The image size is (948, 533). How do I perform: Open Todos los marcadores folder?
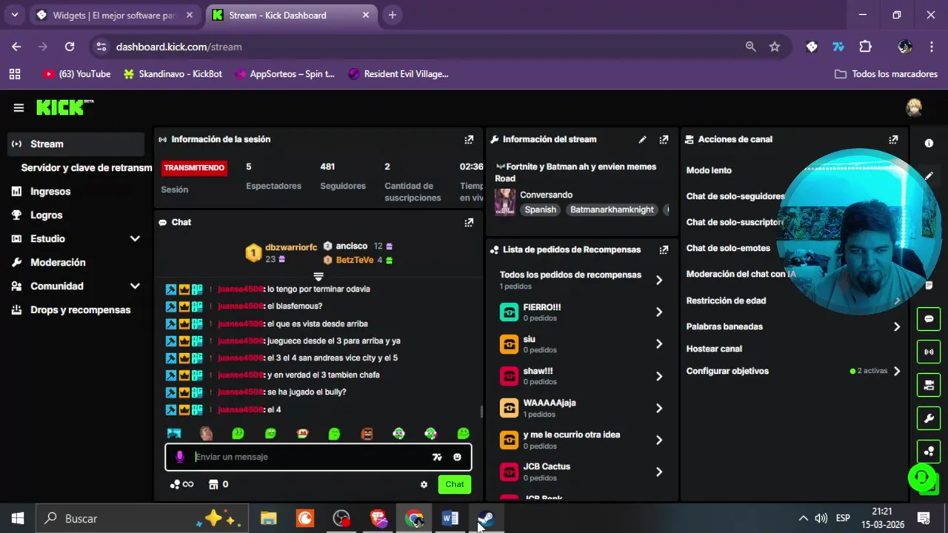[886, 74]
